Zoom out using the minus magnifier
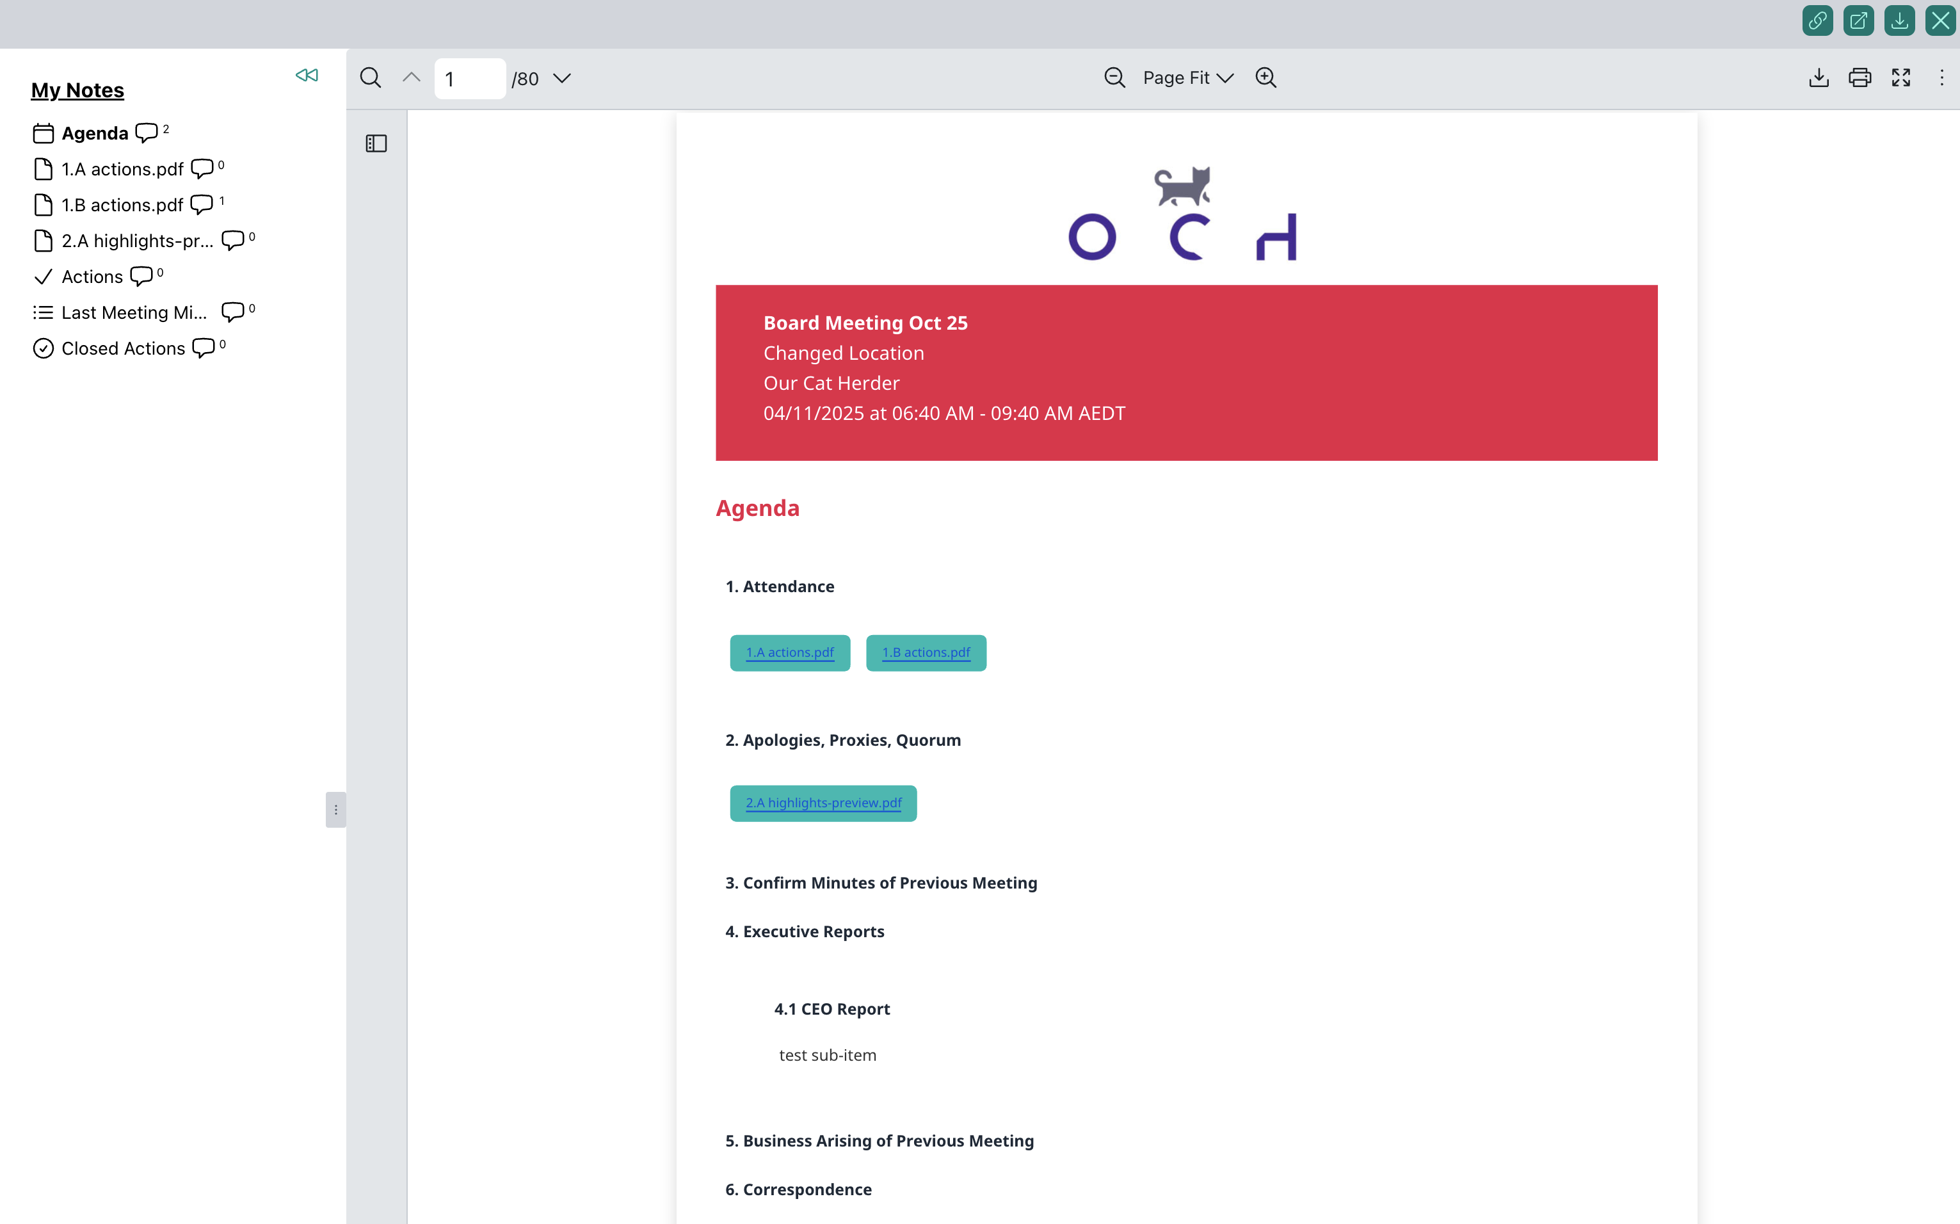Viewport: 1960px width, 1224px height. click(x=1114, y=77)
